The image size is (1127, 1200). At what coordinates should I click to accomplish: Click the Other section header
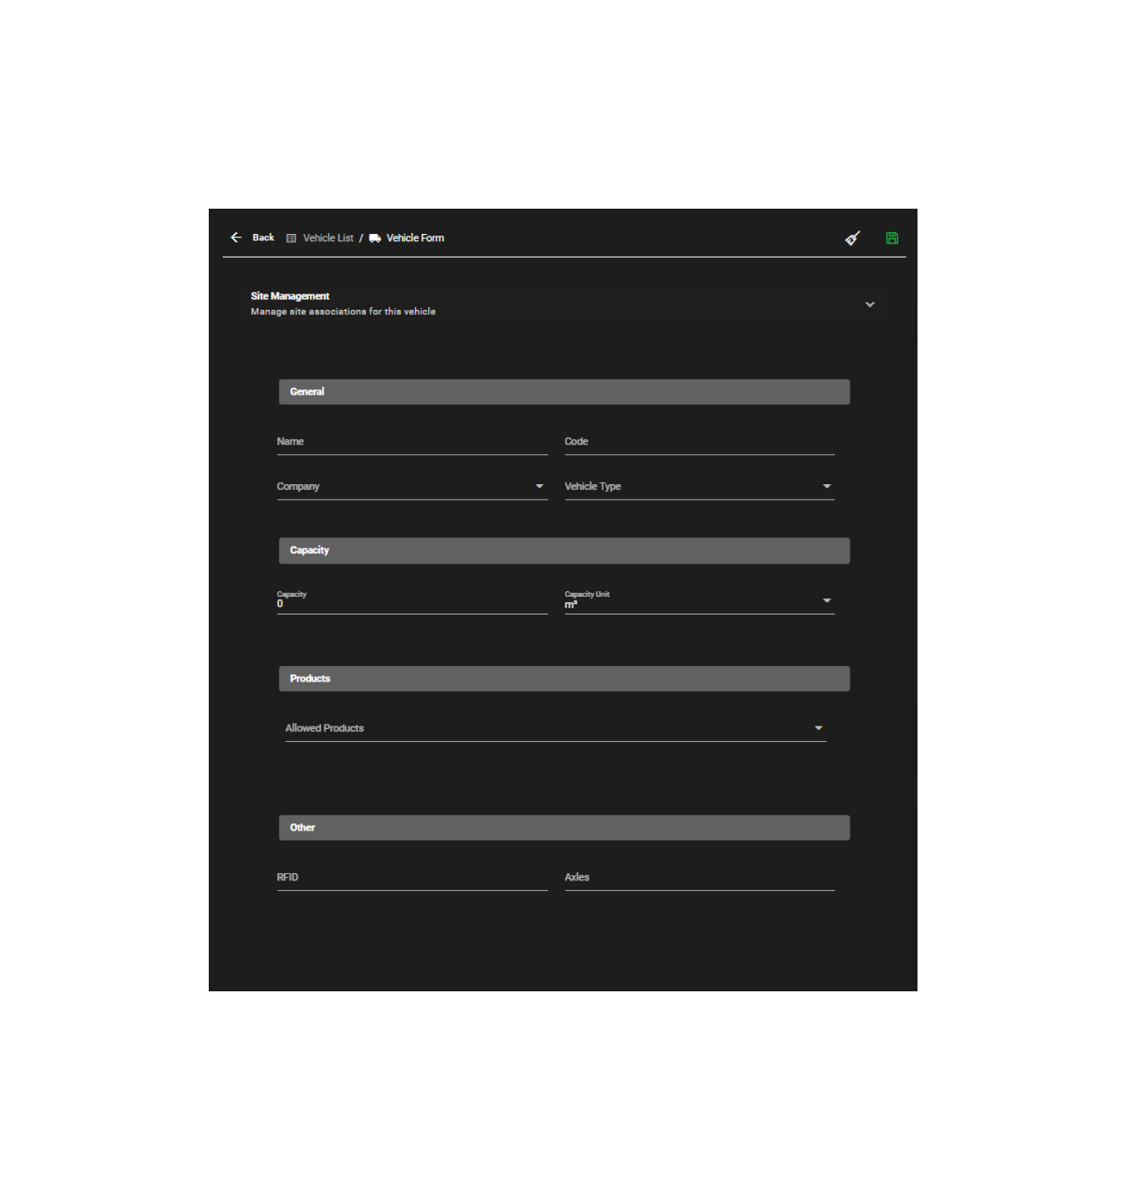(564, 827)
